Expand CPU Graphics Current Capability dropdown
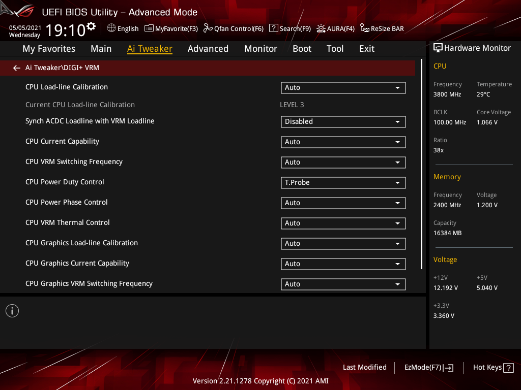 pos(343,264)
